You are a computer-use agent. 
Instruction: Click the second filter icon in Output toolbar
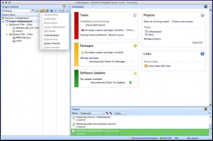click(111, 113)
